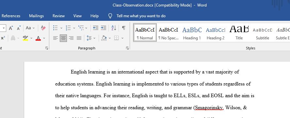290x118 pixels.
Task: Decrease paragraph indent
Action: [96, 28]
